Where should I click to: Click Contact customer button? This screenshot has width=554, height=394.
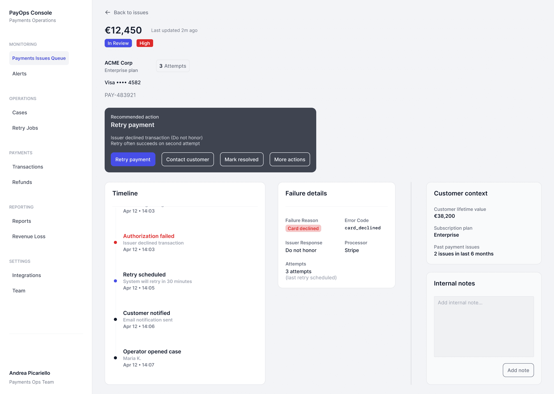[x=187, y=159]
